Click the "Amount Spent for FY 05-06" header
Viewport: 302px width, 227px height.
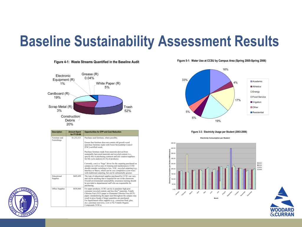click(75, 133)
